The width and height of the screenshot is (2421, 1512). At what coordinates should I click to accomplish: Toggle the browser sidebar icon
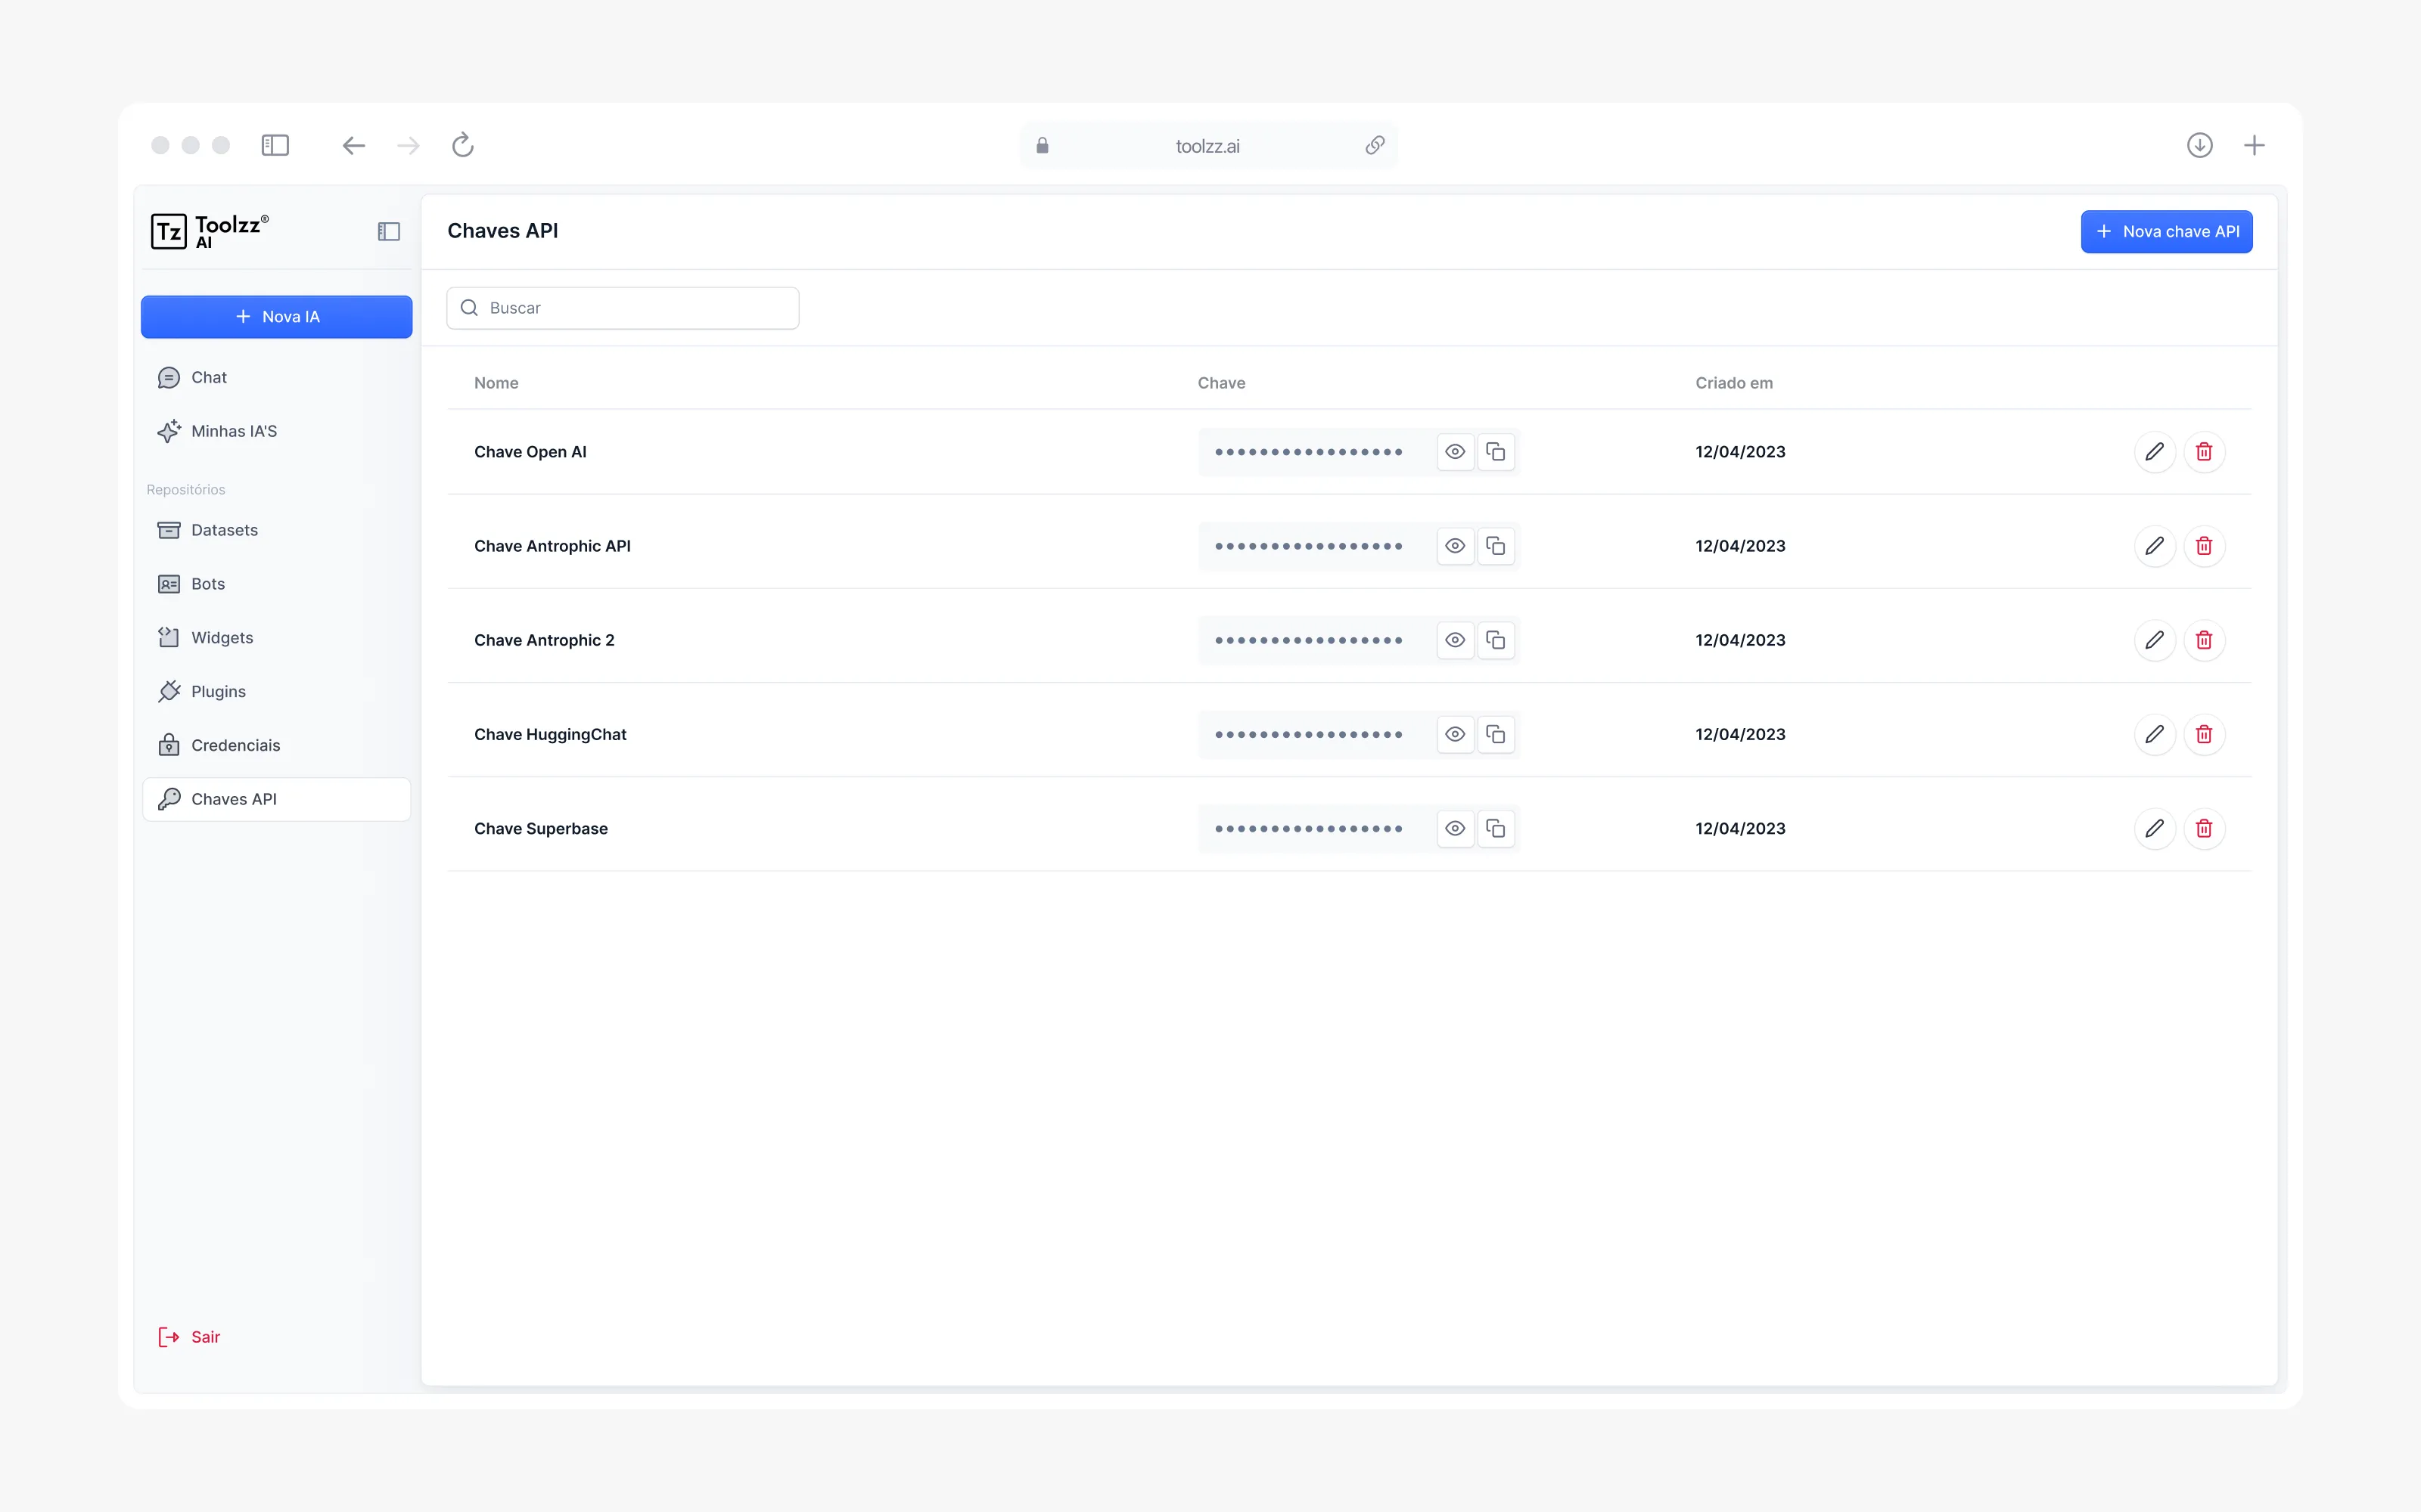click(x=275, y=146)
